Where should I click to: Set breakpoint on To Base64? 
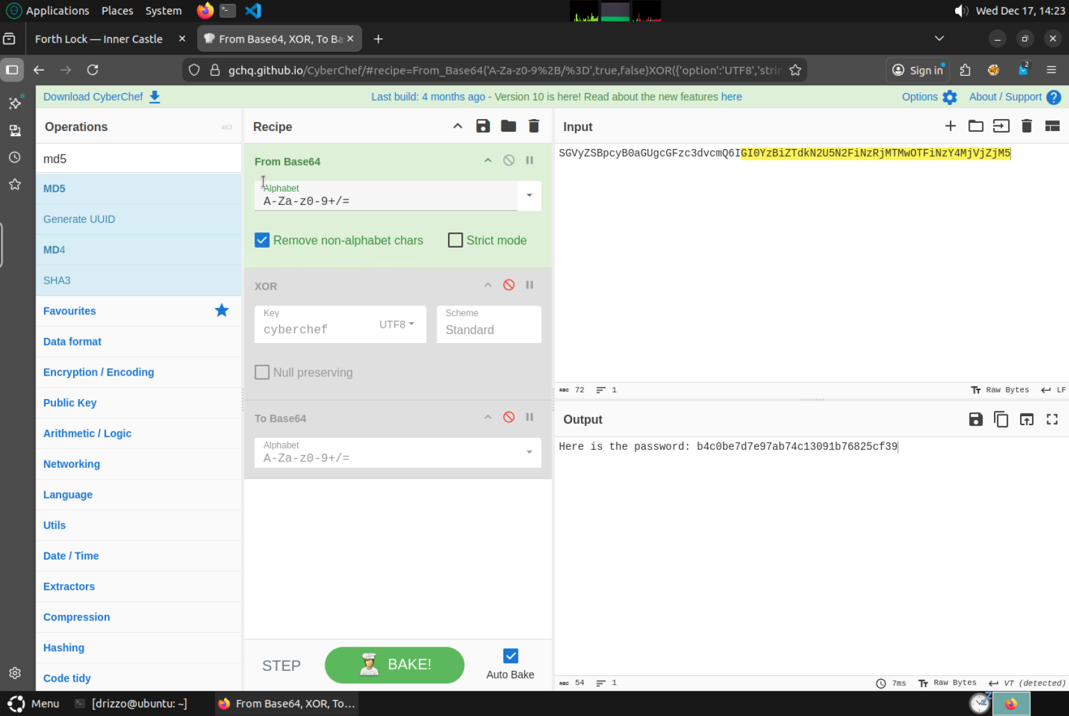pos(529,418)
